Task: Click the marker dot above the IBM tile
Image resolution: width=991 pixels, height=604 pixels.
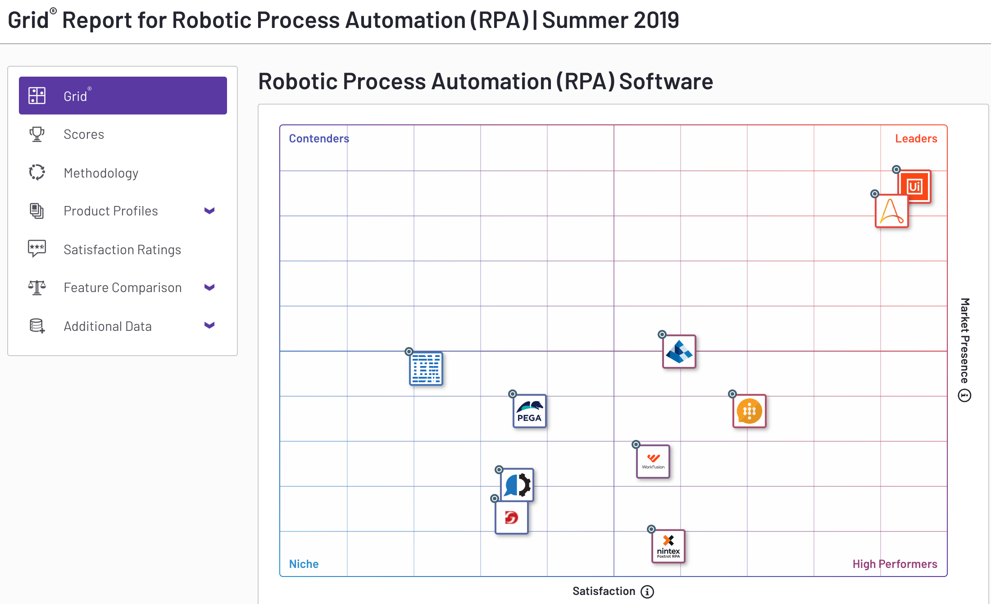Action: pos(409,352)
